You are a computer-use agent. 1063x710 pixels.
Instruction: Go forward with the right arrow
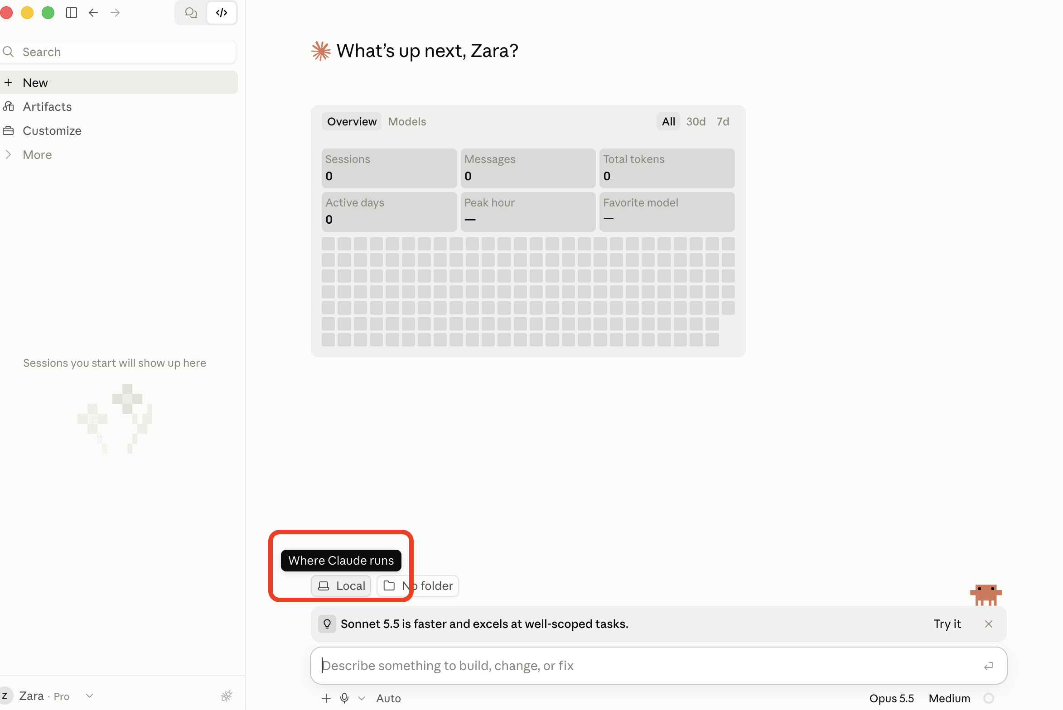pos(115,13)
